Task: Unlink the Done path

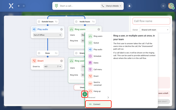Action: click(x=56, y=53)
